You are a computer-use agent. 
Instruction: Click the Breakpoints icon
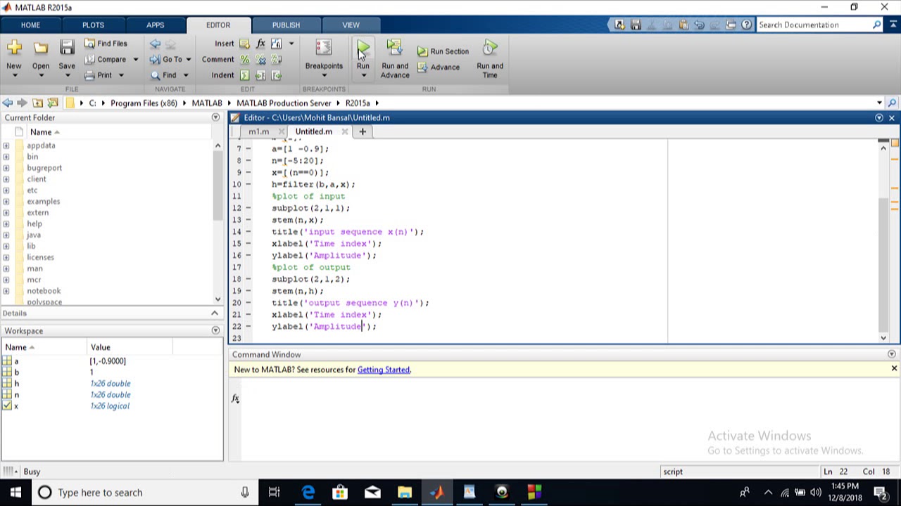(324, 48)
